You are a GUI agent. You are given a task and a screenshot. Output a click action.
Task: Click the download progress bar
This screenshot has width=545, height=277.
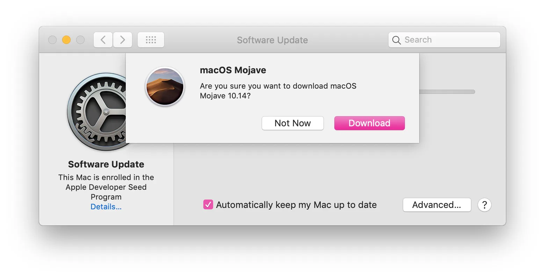pyautogui.click(x=447, y=92)
